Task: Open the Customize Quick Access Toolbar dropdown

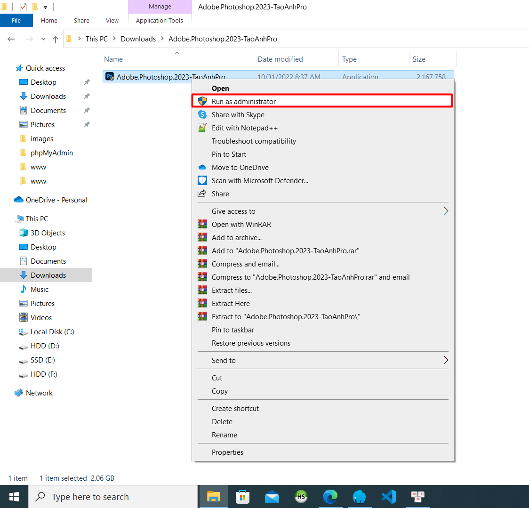Action: pos(45,7)
